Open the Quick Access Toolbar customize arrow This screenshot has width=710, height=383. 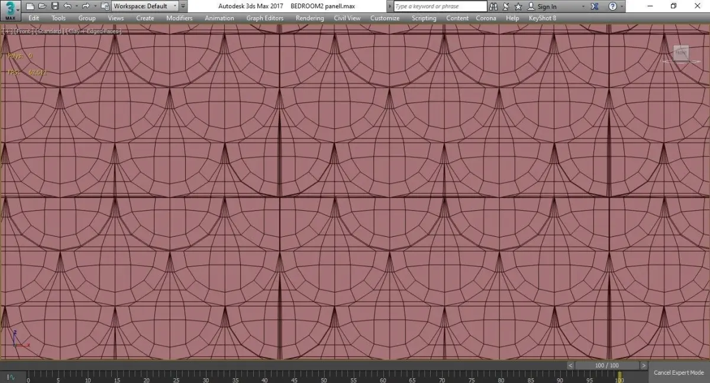[x=183, y=7]
